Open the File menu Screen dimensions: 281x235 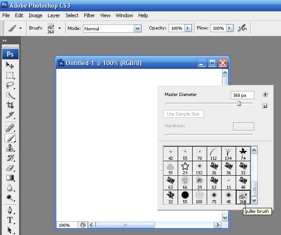[x=6, y=15]
